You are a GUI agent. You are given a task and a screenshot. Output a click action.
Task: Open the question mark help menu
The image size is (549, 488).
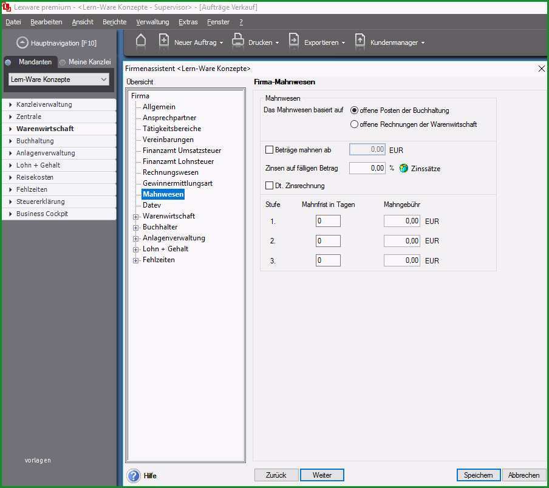click(x=241, y=22)
